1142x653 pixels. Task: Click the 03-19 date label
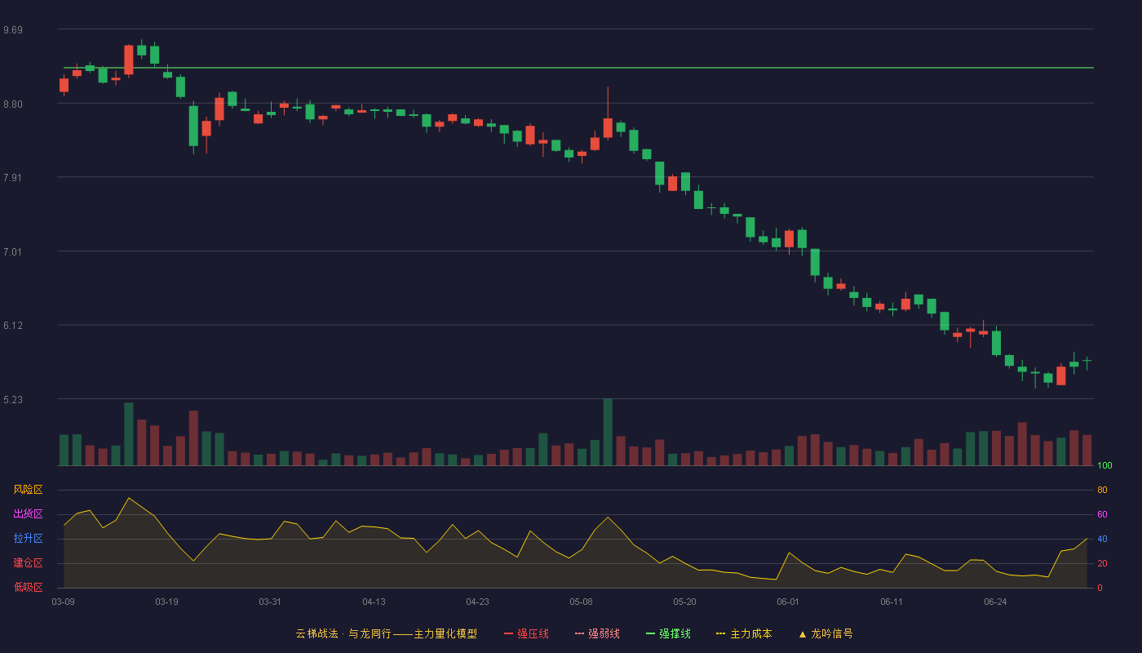click(166, 602)
